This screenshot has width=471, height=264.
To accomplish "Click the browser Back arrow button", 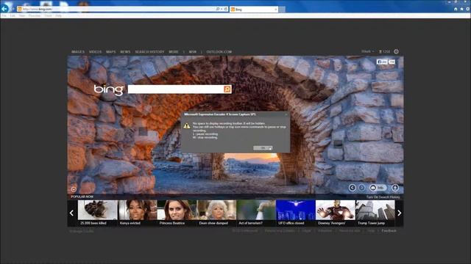I will 4,9.
